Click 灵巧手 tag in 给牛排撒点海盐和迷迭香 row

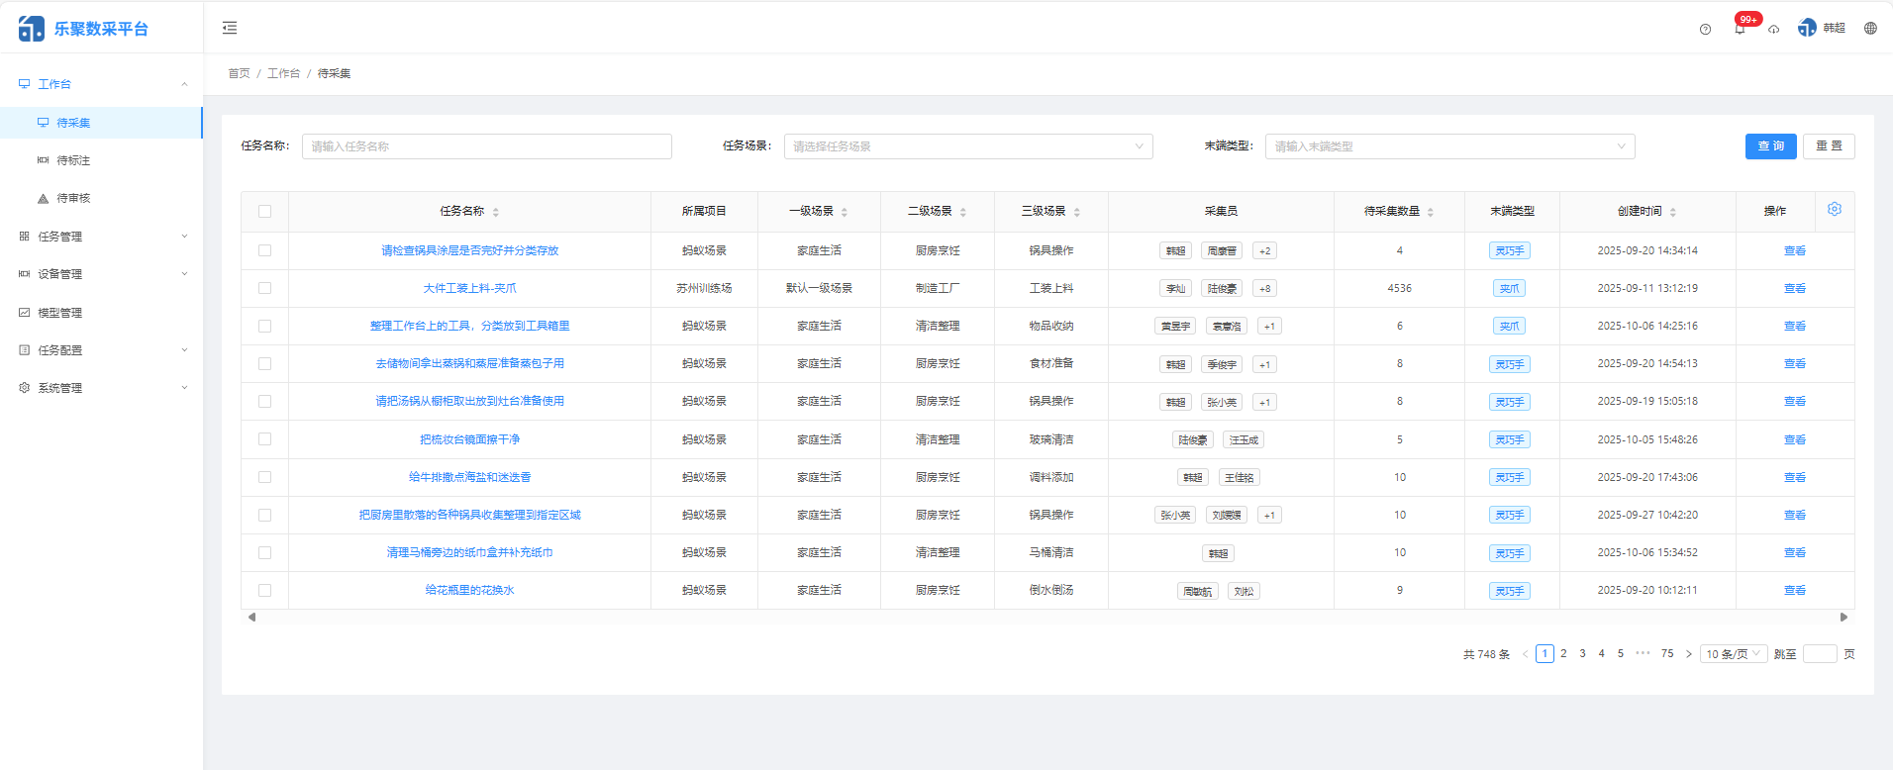pyautogui.click(x=1509, y=477)
